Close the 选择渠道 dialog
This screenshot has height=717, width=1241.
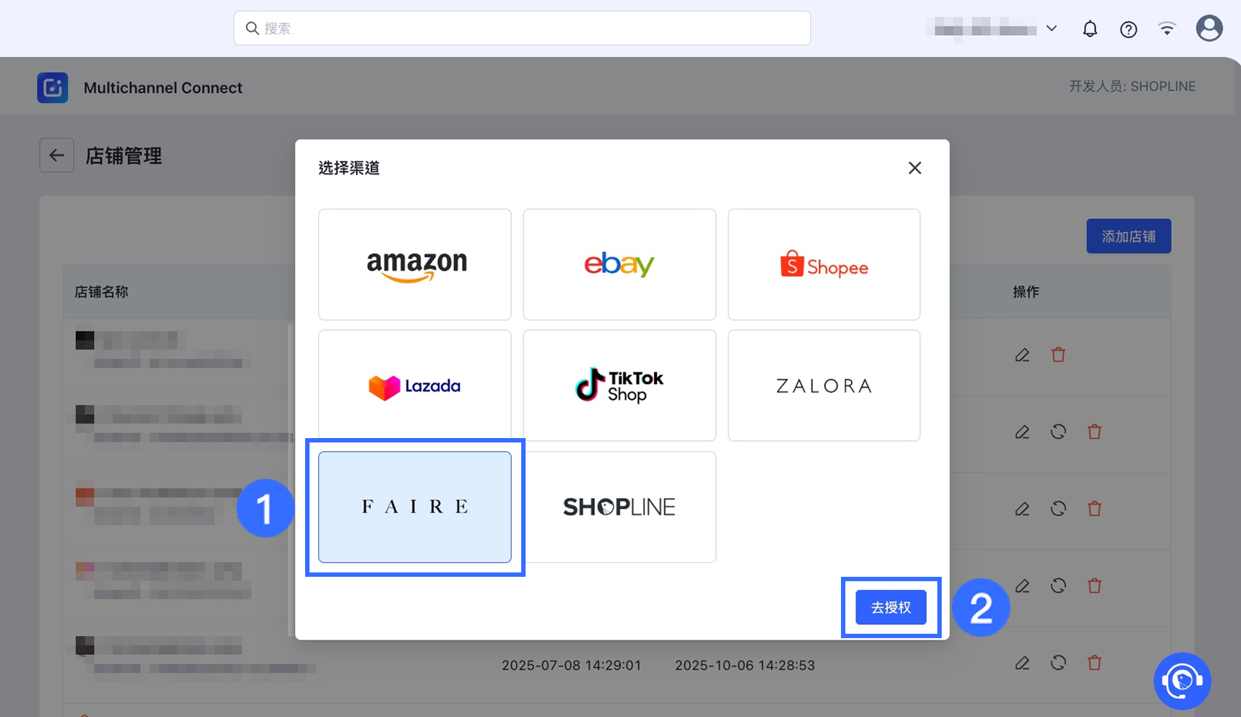[915, 168]
